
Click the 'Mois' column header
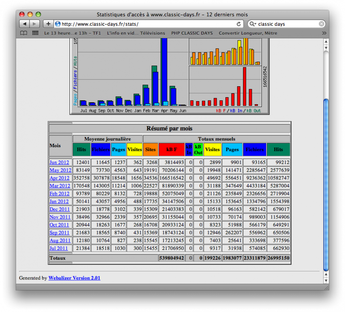pyautogui.click(x=61, y=146)
